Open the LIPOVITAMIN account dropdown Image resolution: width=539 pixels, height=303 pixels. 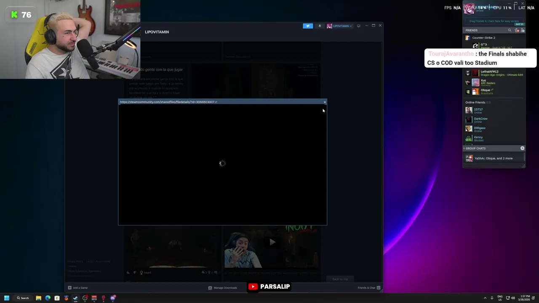coord(339,26)
